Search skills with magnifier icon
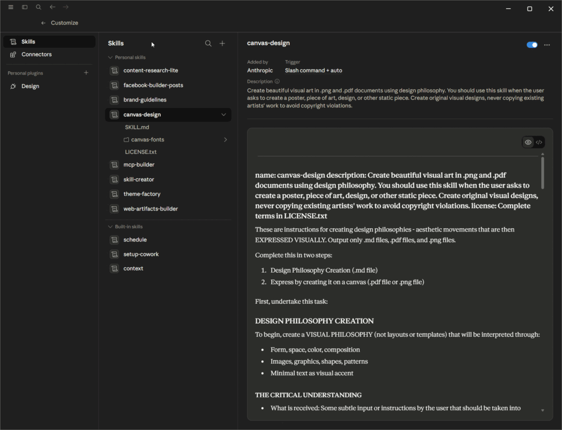This screenshot has width=562, height=430. pos(208,43)
